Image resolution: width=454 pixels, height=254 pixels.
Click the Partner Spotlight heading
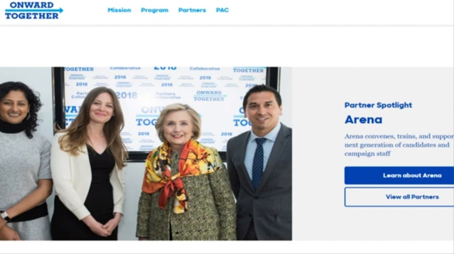tap(378, 105)
